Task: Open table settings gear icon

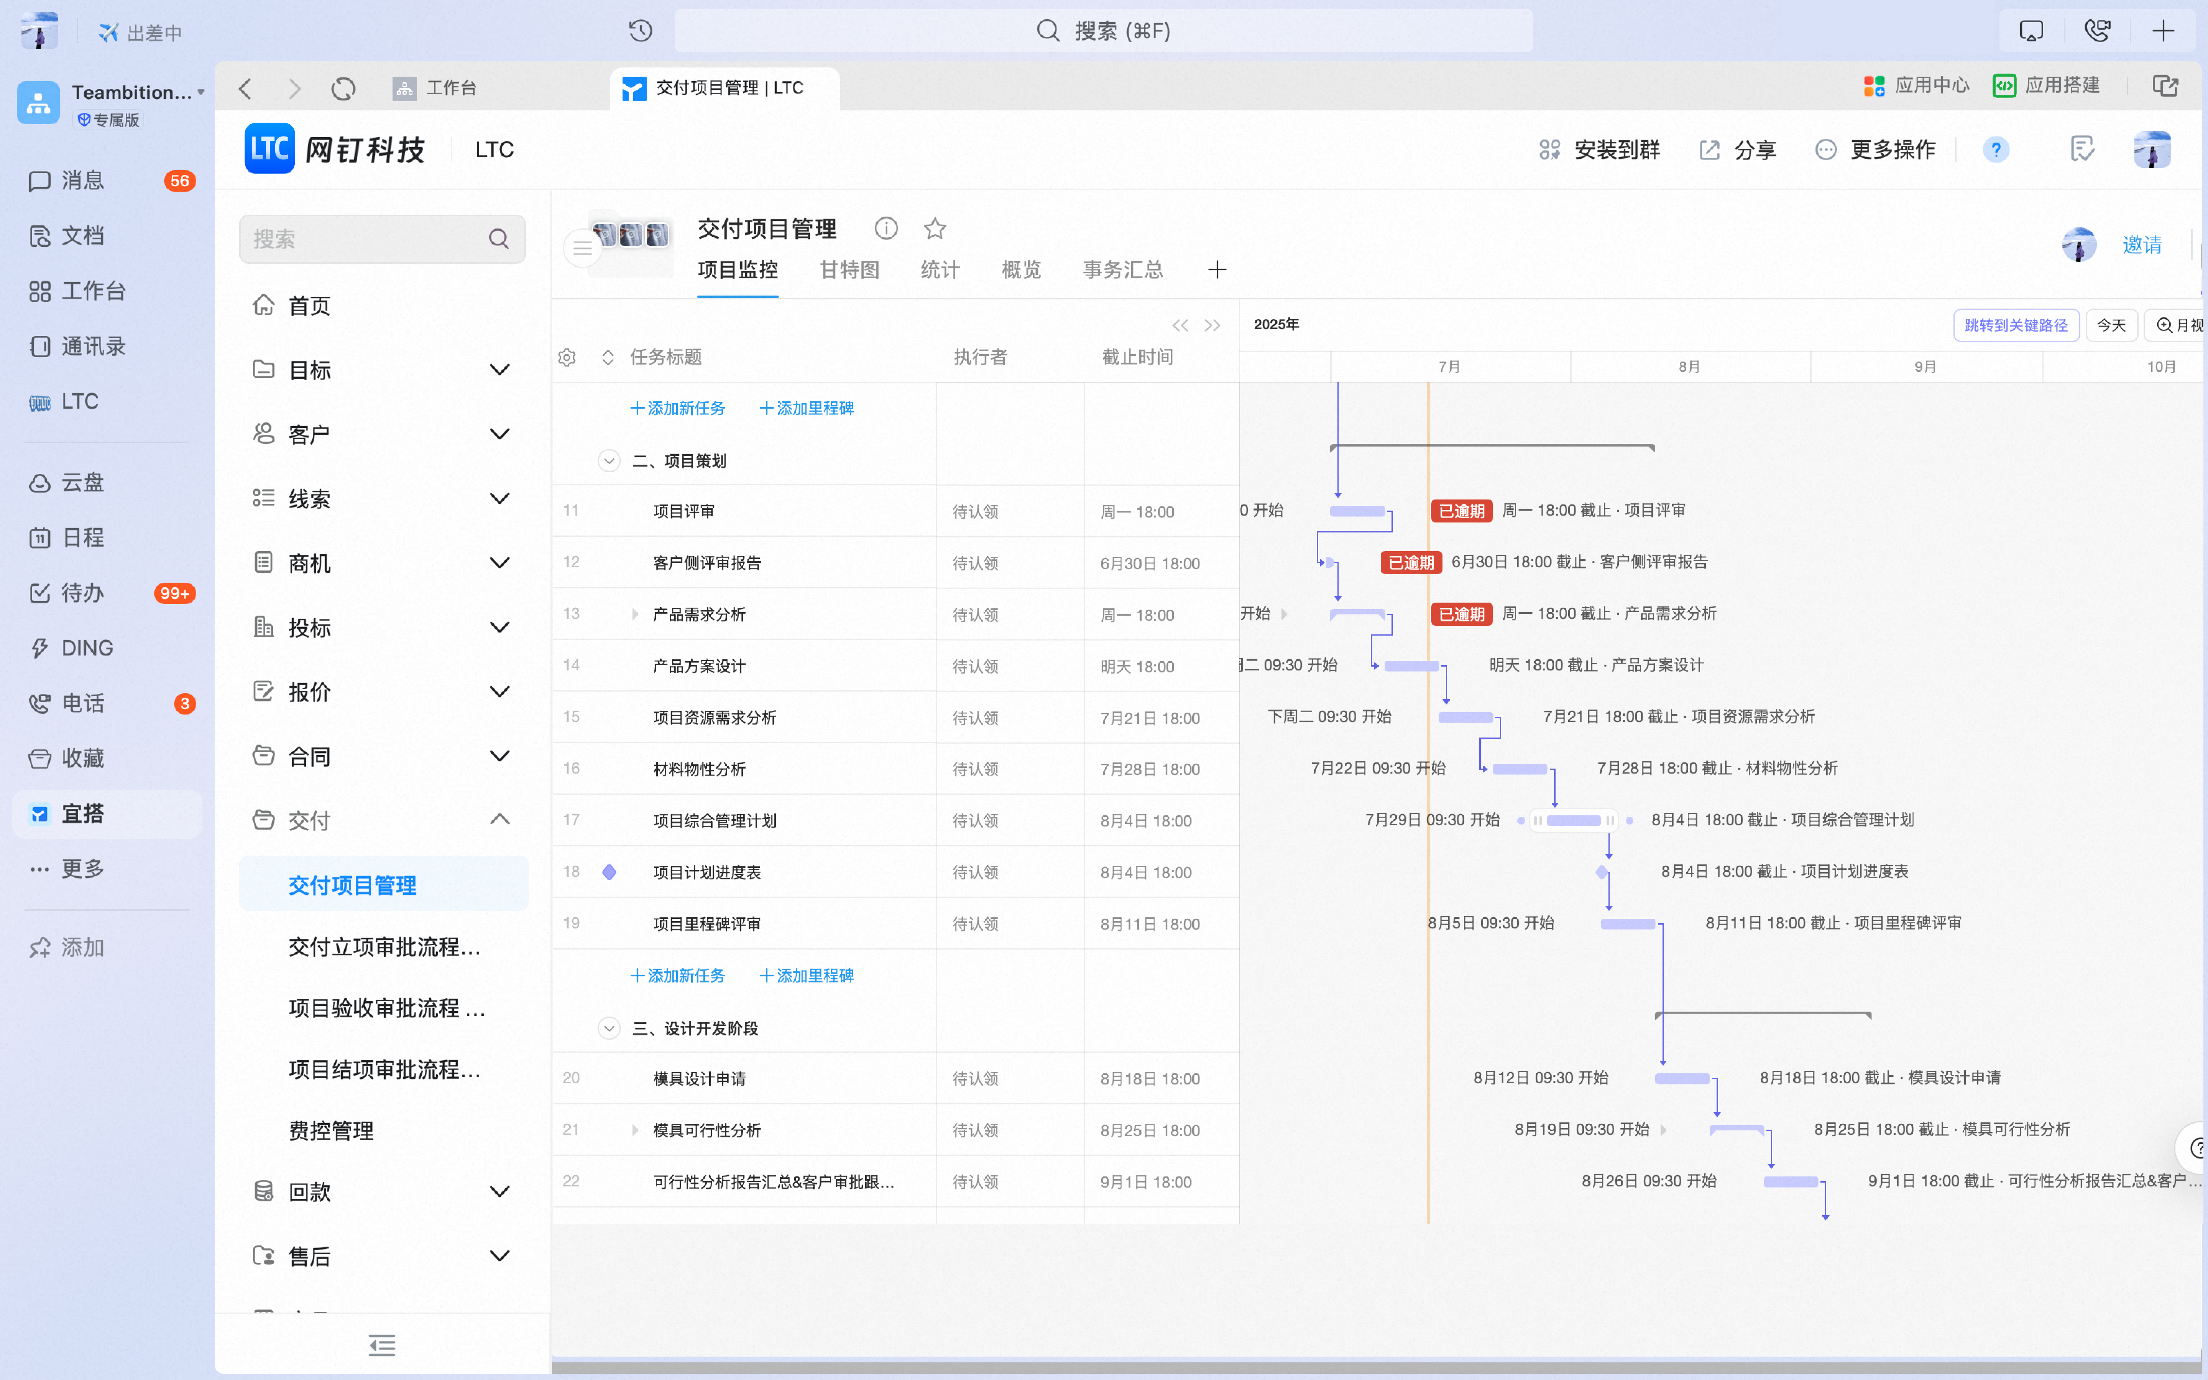Action: point(567,357)
